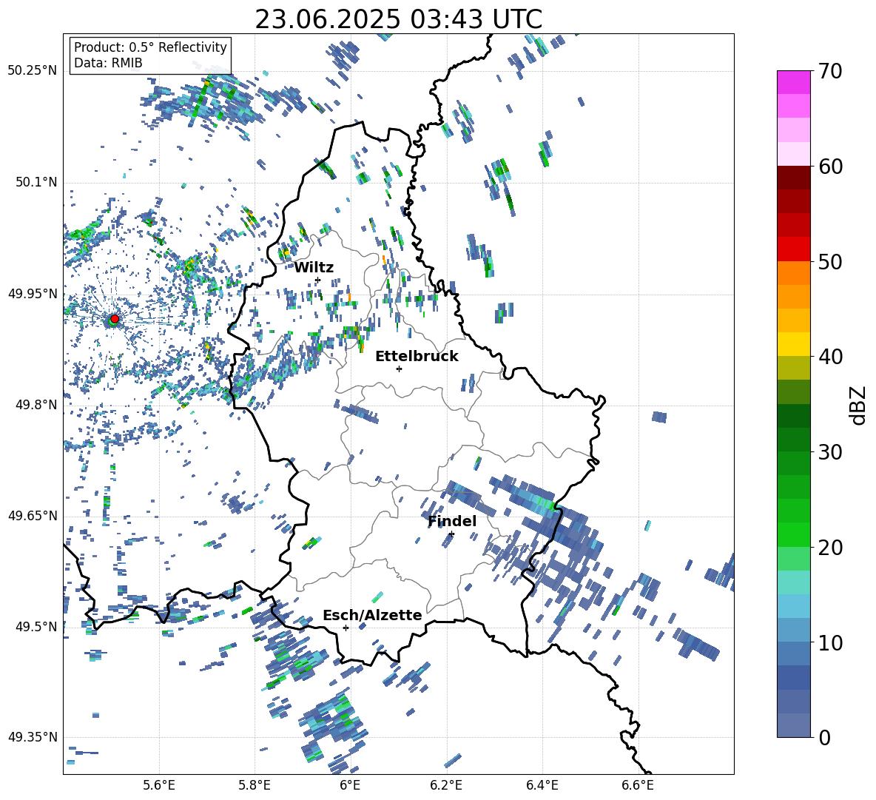Click the timestamp title 23.06.2025 03:43 UTC

click(398, 19)
